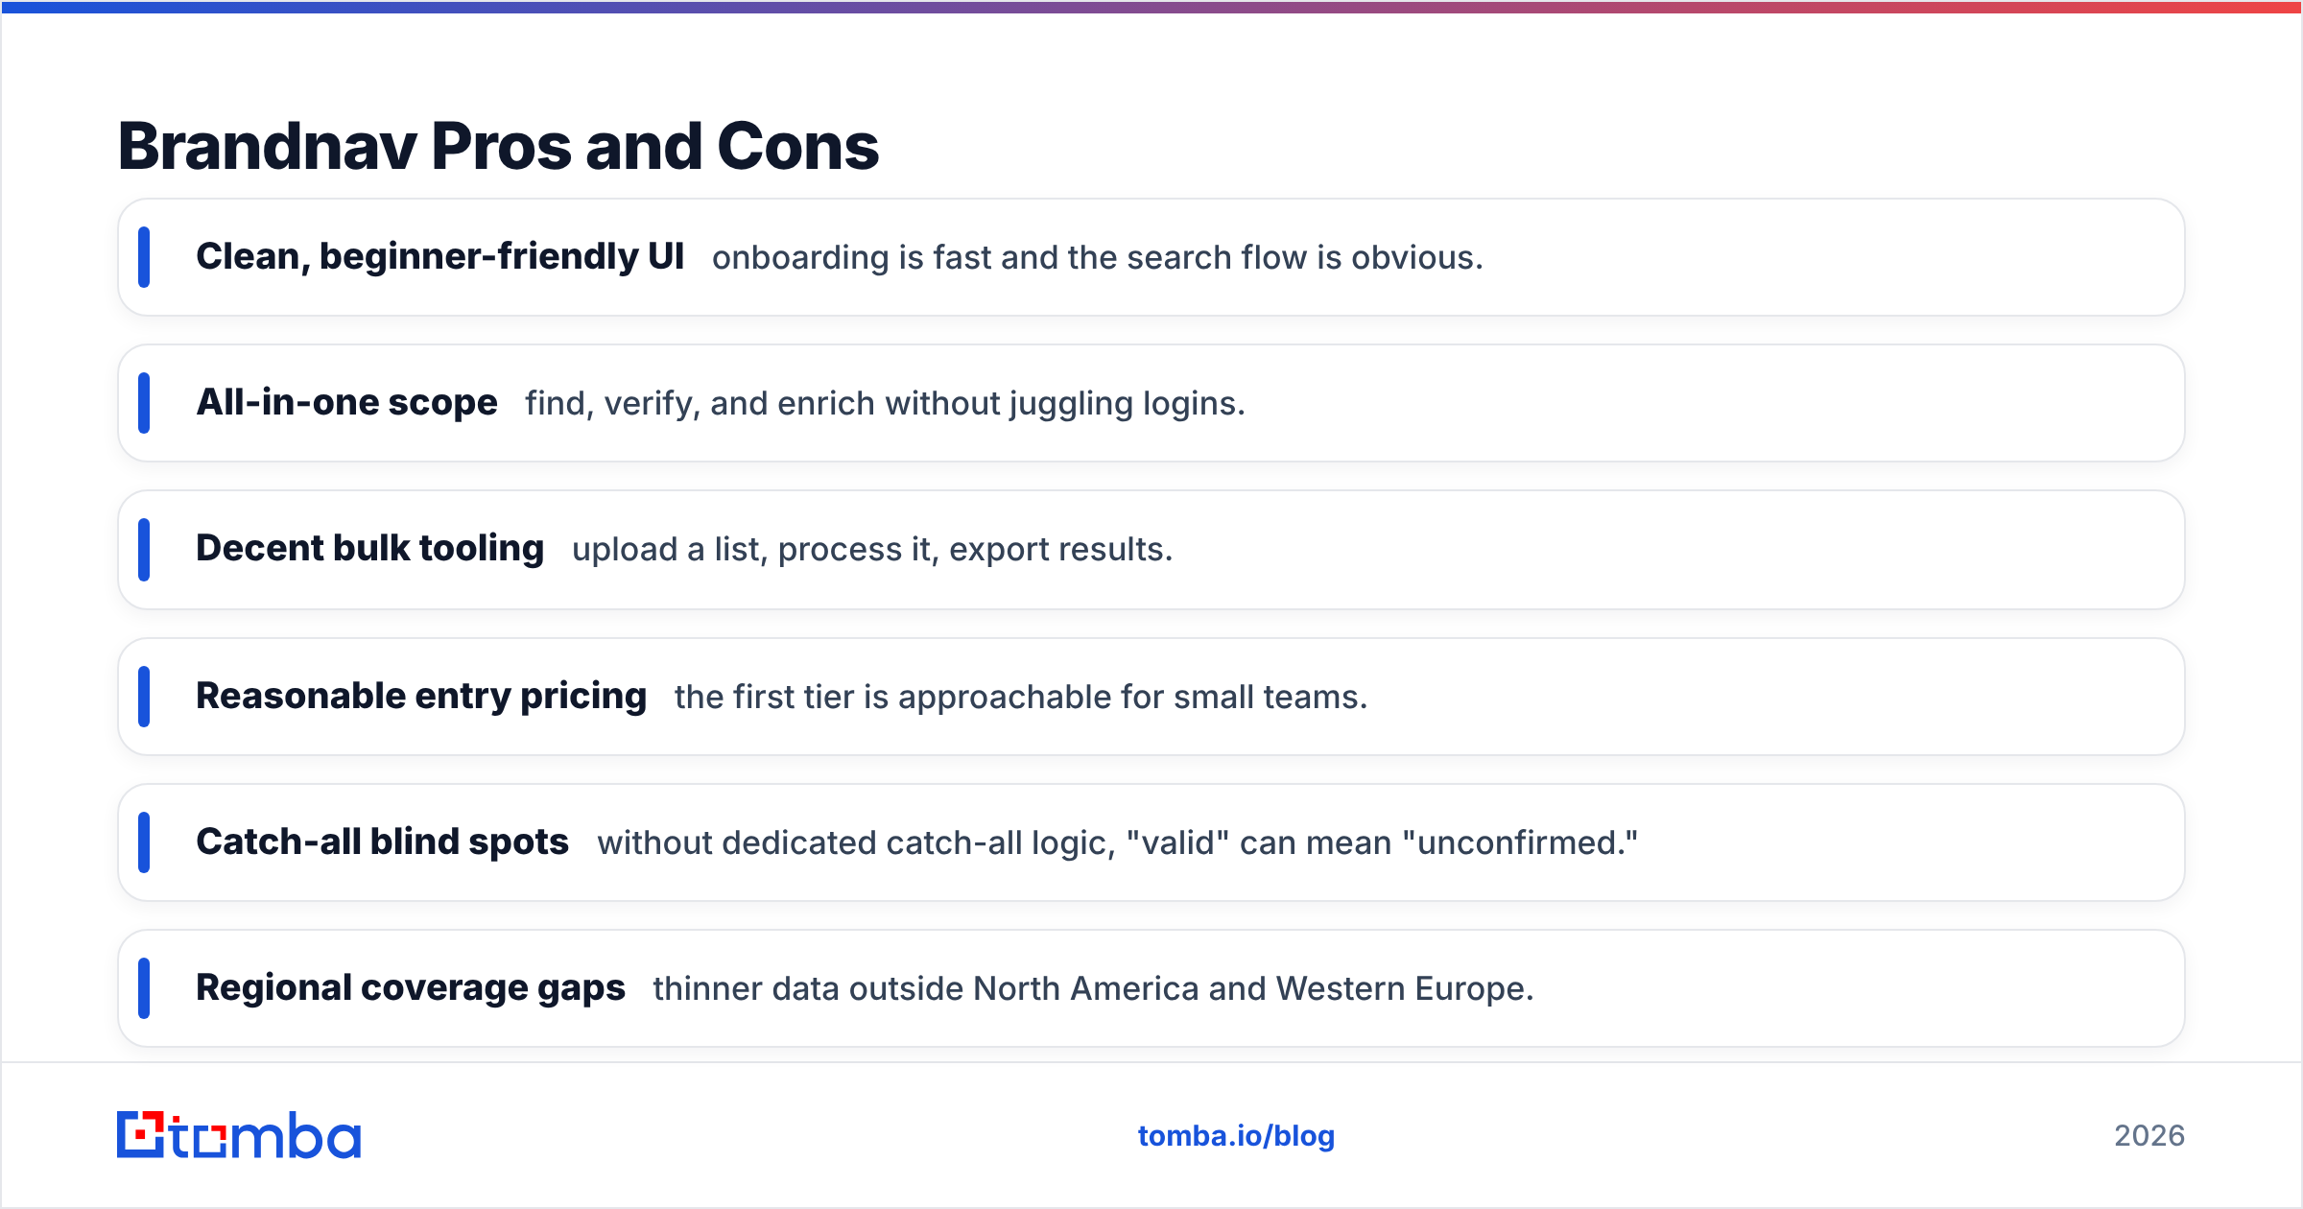
Task: Select 'Catch-all blind spots' label
Action: coord(382,842)
